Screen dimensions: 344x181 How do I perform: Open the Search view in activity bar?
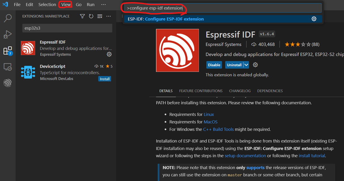point(8,18)
